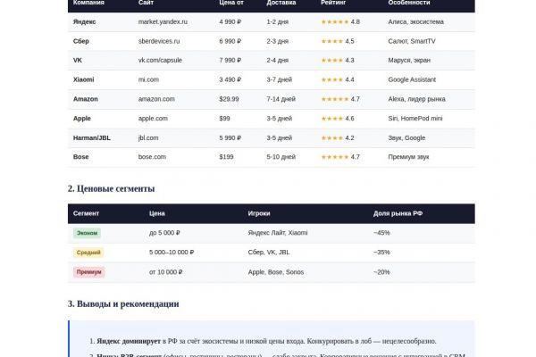This screenshot has height=357, width=536.
Task: Click the bose.com site cell
Action: point(152,157)
